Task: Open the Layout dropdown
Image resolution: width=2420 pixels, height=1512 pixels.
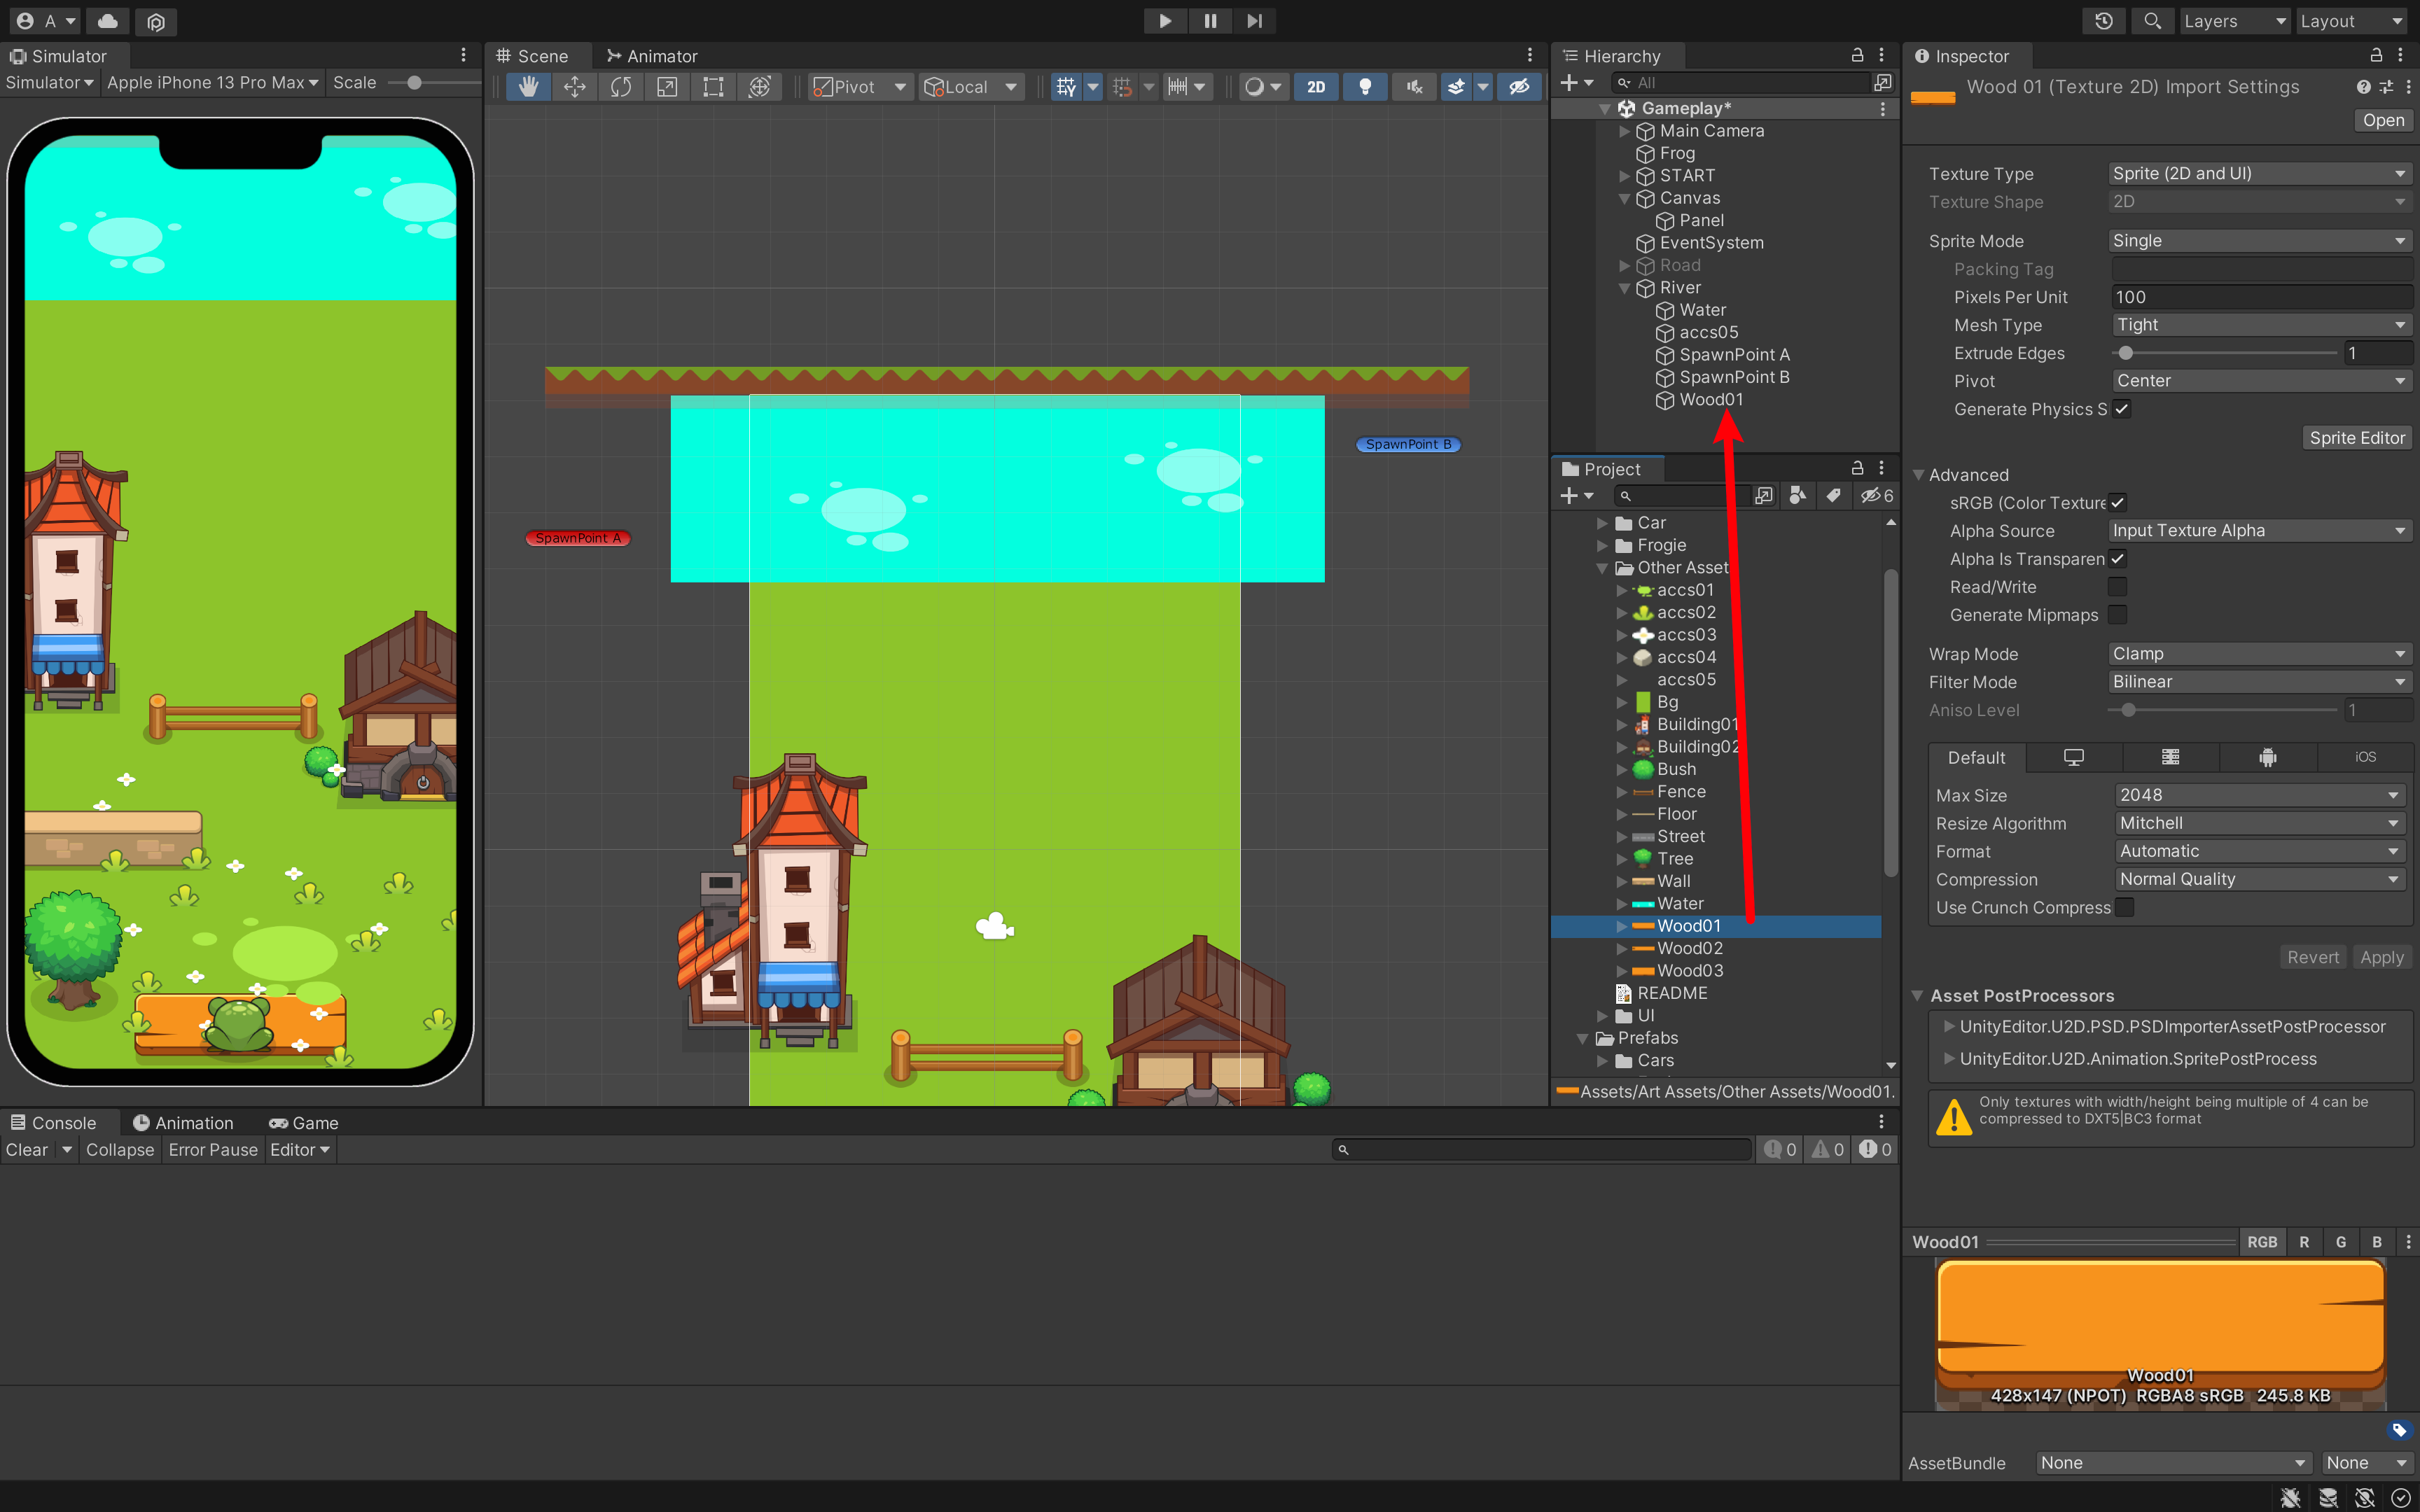Action: [2351, 21]
